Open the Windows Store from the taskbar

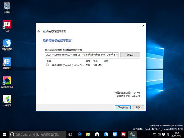pyautogui.click(x=97, y=135)
